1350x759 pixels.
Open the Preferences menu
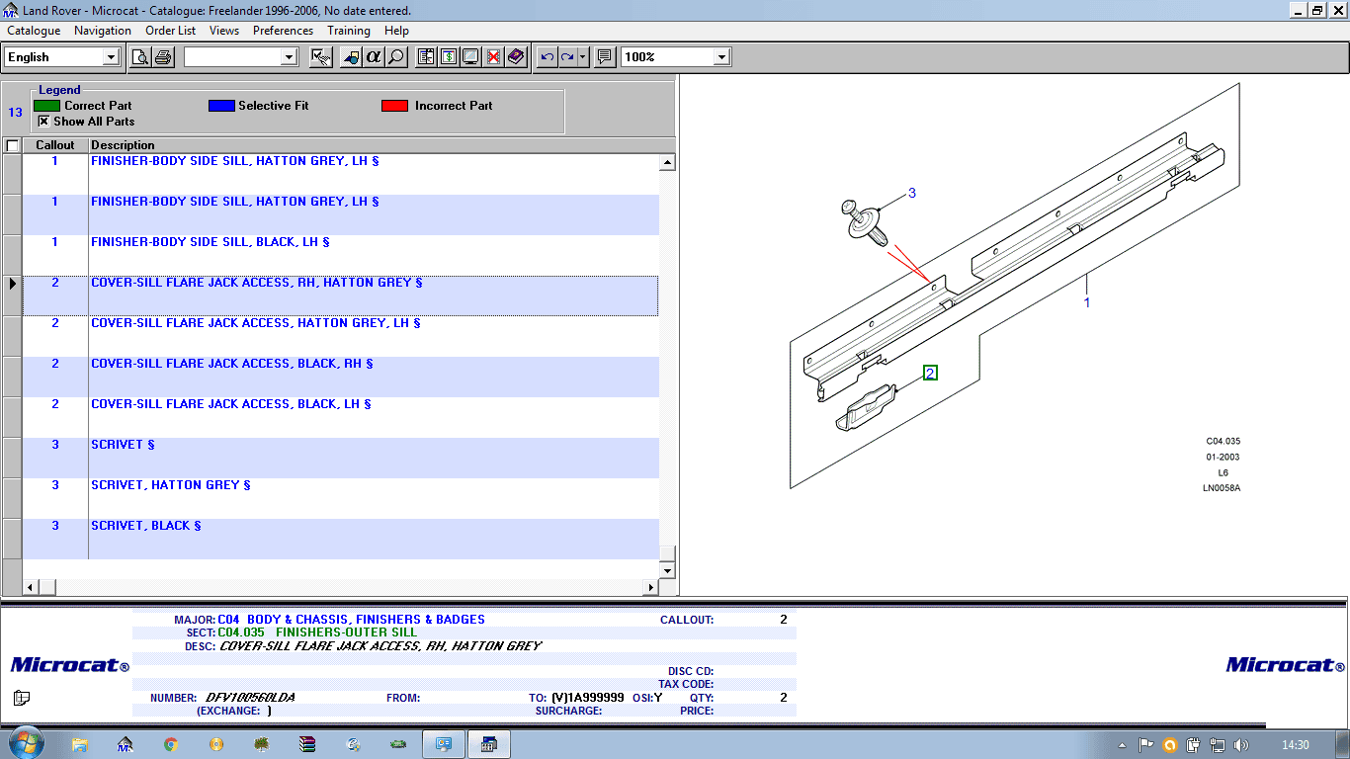[283, 31]
